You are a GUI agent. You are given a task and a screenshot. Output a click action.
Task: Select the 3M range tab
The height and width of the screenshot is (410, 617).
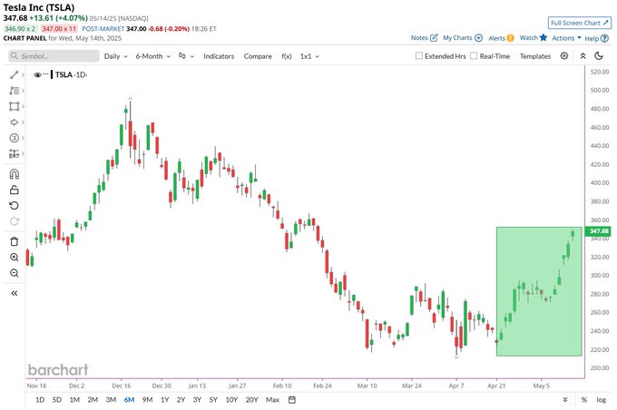[x=111, y=400]
